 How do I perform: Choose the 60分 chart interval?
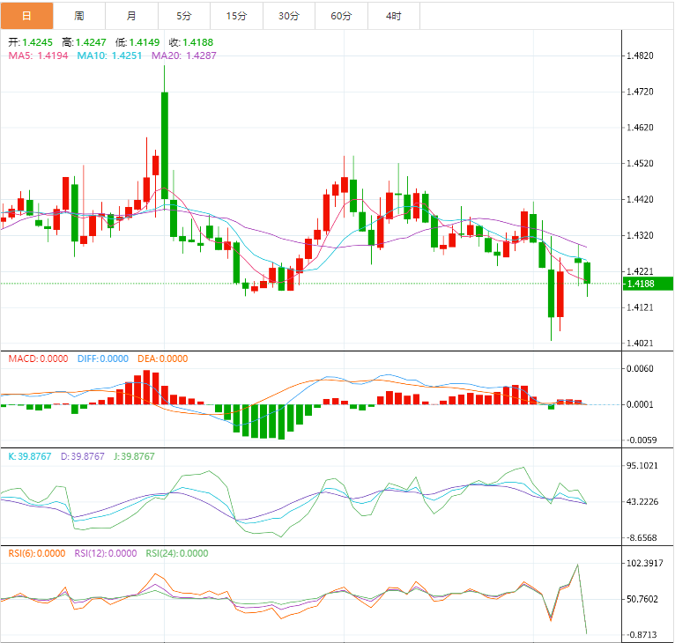point(341,16)
